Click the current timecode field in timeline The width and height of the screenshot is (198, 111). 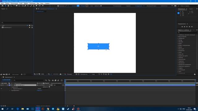[x=6, y=80]
